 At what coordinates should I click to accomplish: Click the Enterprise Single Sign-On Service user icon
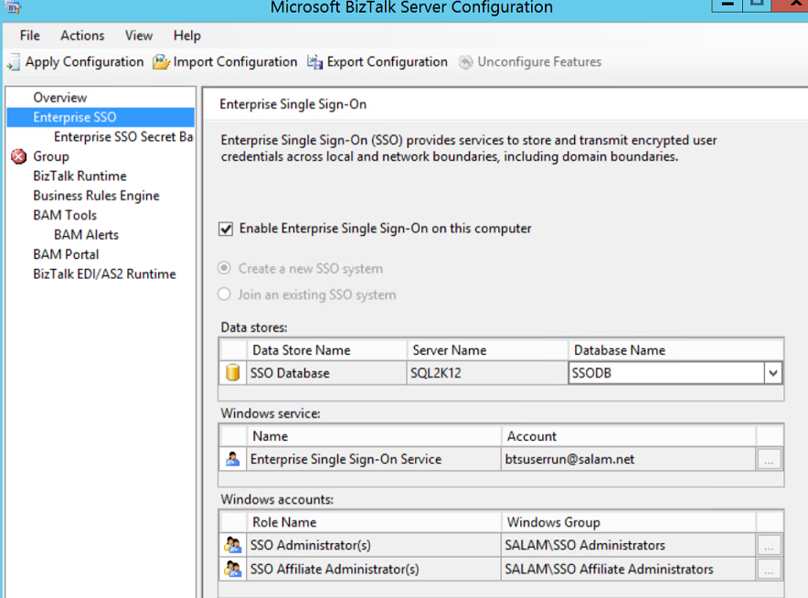(233, 459)
